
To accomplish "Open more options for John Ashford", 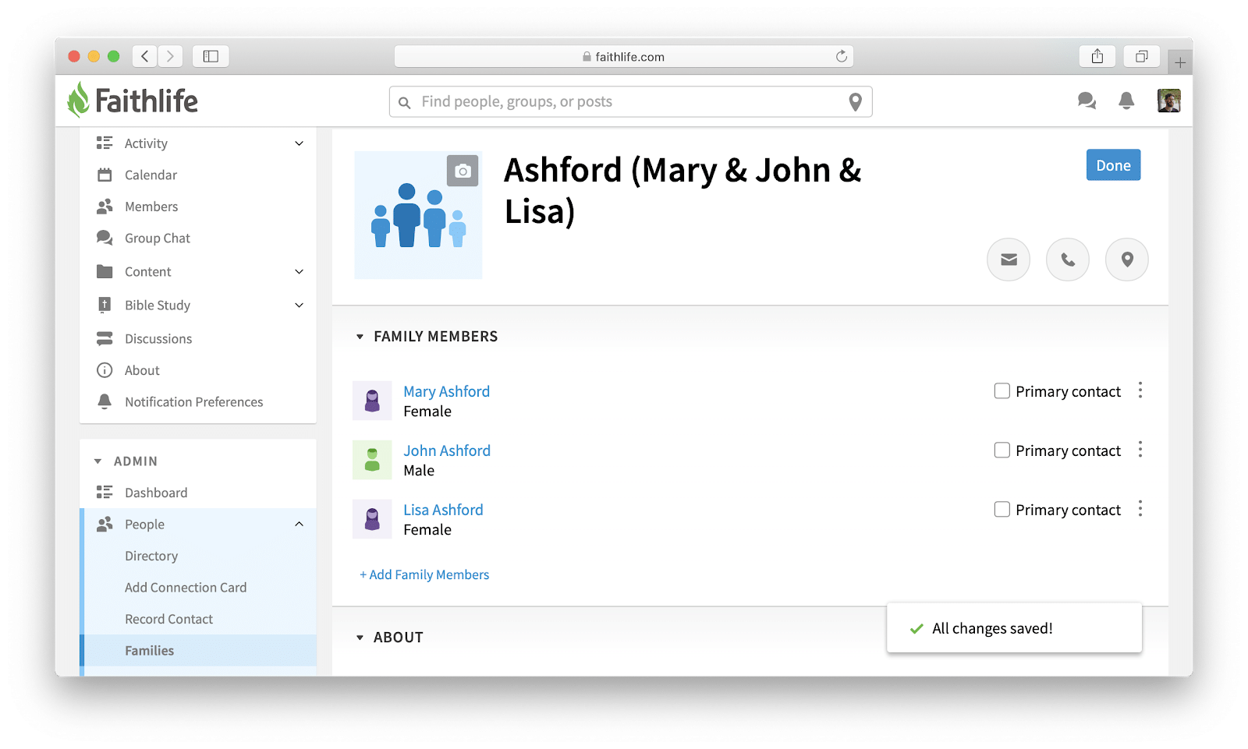I will pos(1140,450).
